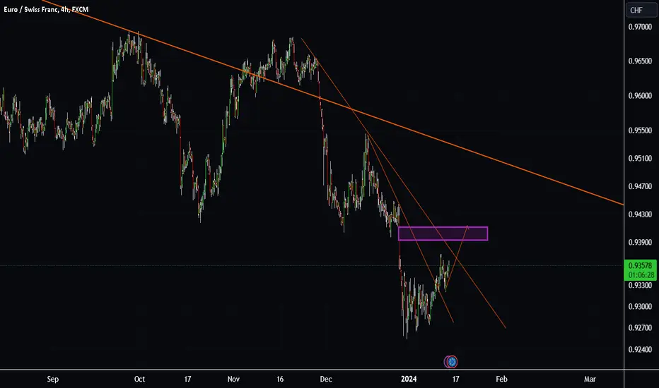659x388 pixels.
Task: Click the 0.97000 price axis label
Action: pos(640,27)
